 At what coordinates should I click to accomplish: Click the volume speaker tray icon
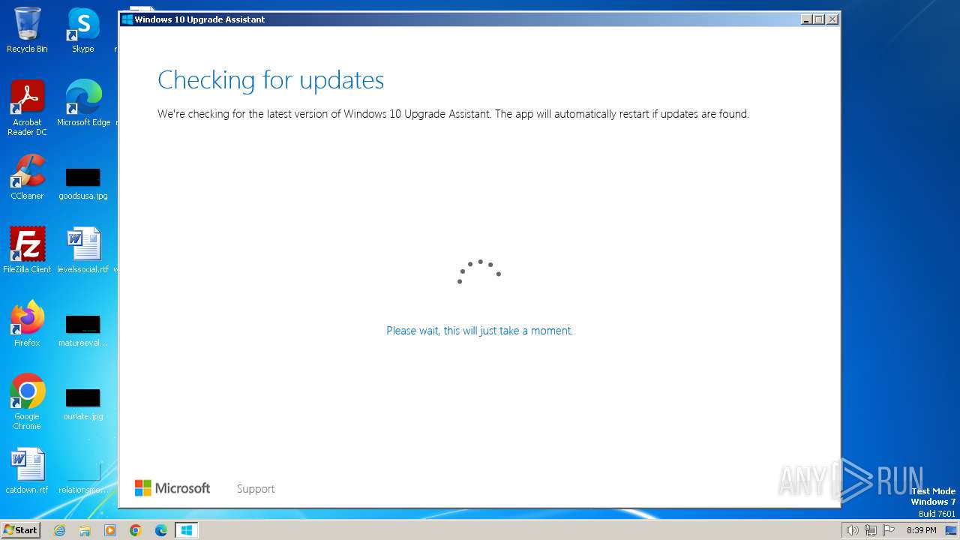click(x=852, y=530)
